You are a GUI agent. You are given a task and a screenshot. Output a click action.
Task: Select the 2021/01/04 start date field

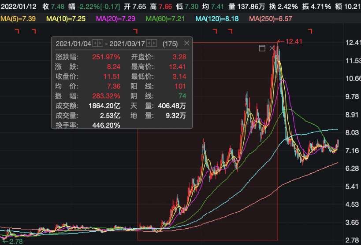coord(74,44)
